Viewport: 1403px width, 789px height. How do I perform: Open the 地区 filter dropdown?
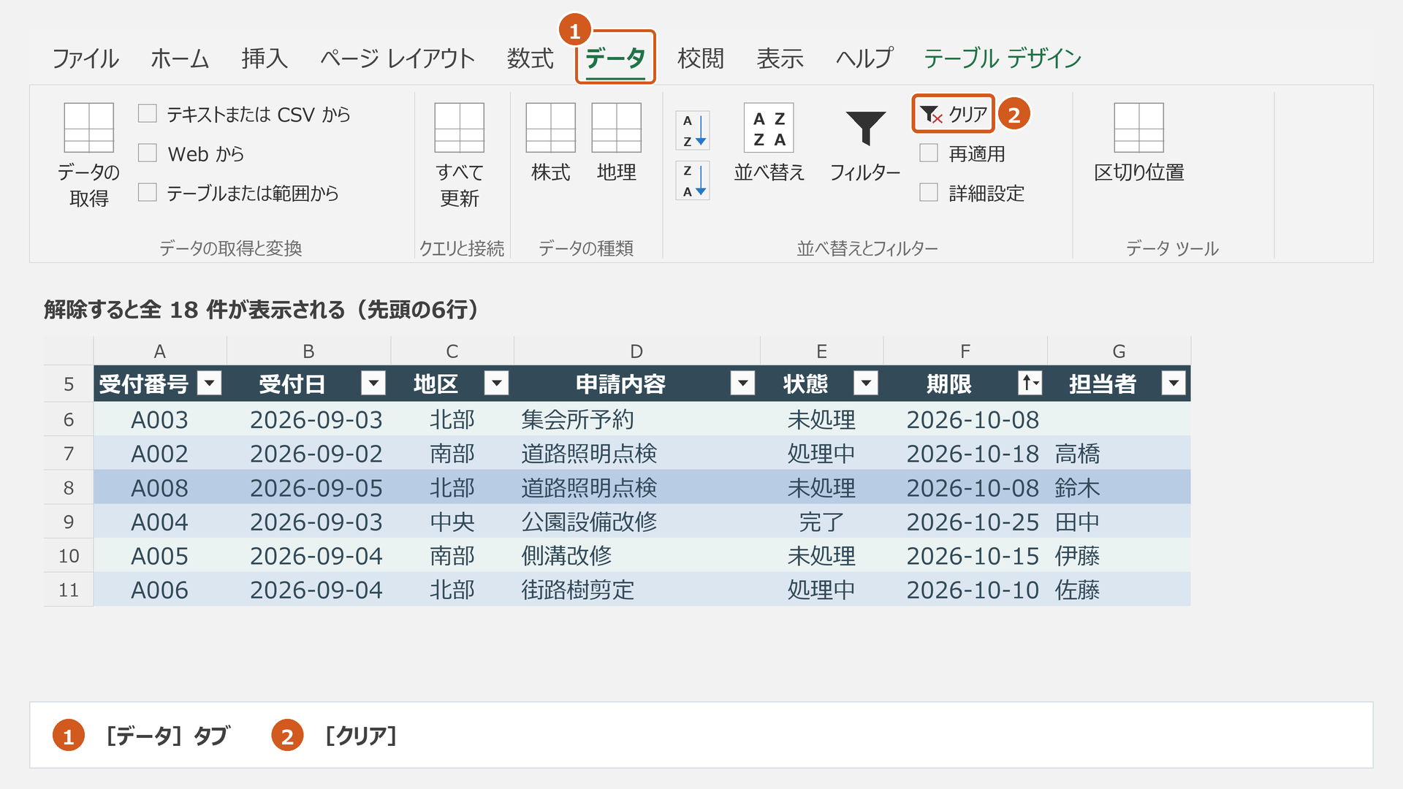tap(497, 383)
